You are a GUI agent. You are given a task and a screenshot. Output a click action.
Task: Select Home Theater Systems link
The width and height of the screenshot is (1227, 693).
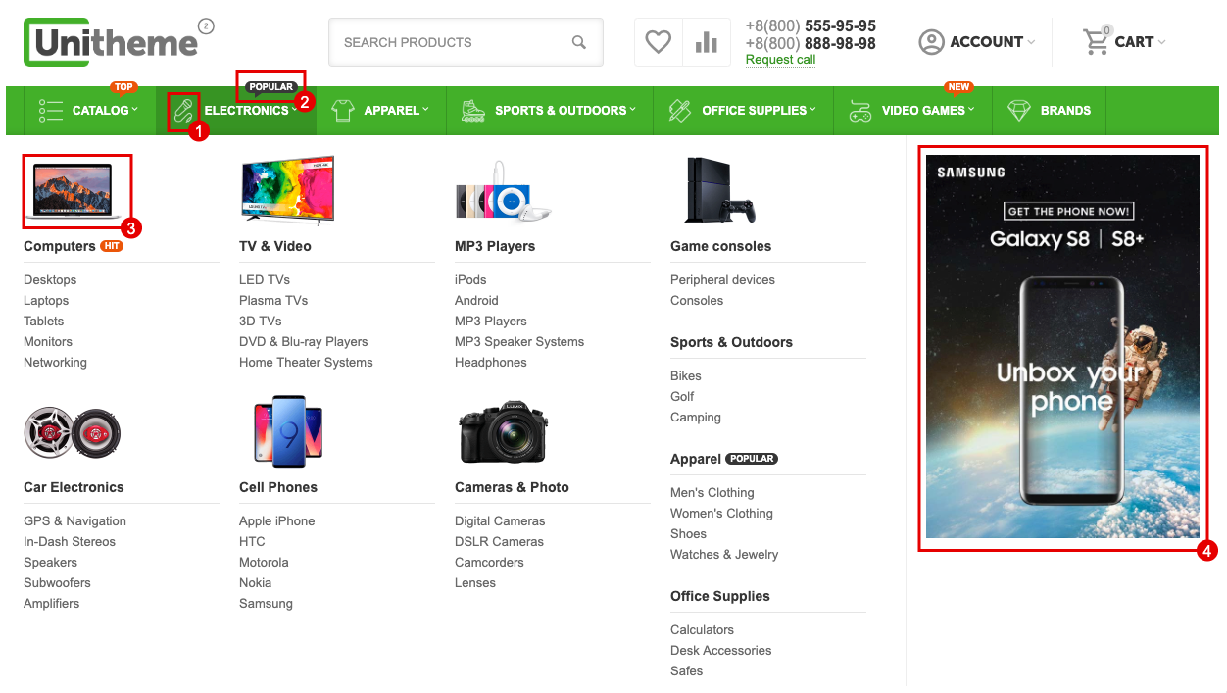click(306, 363)
